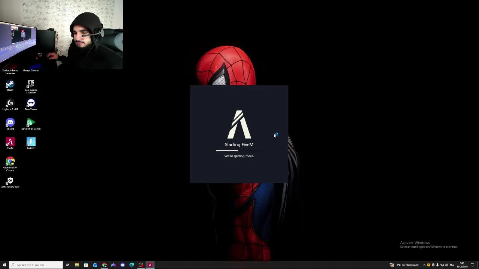Select the Google Play Games desktop icon

tap(31, 124)
